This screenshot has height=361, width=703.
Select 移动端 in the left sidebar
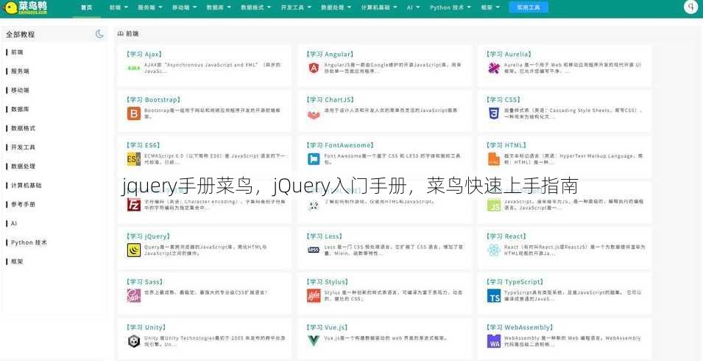coord(20,90)
